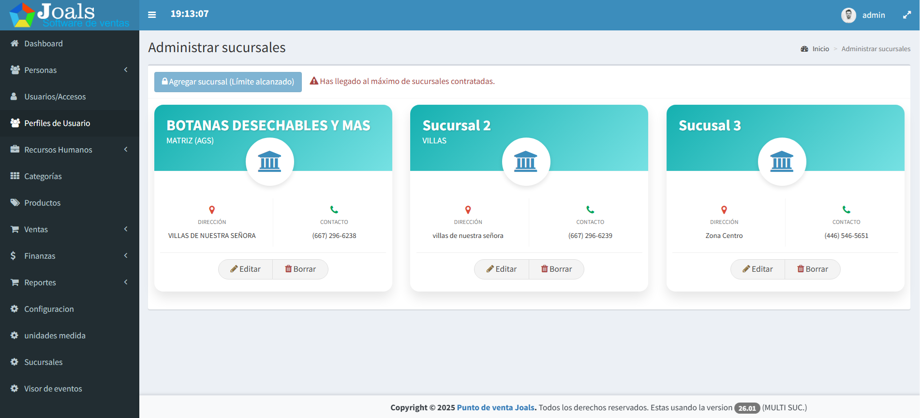Expand the Ventas sidebar submenu
Screen dimensions: 920x418
point(70,229)
